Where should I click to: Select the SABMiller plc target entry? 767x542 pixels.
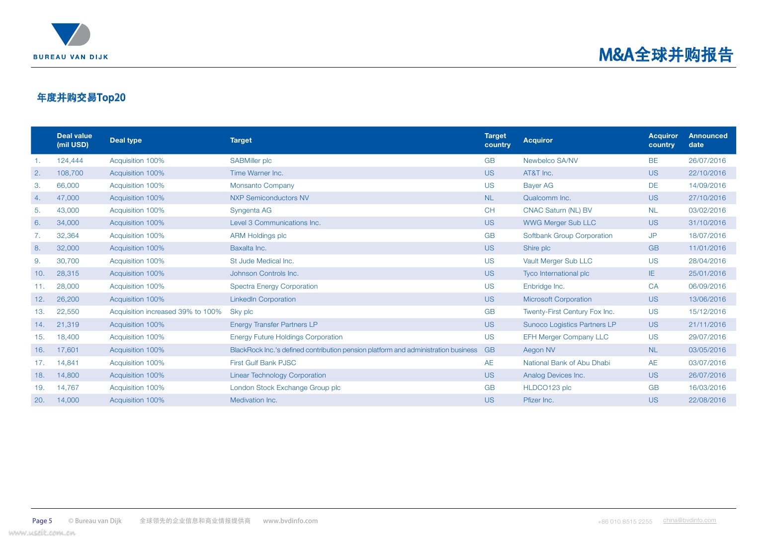(251, 160)
